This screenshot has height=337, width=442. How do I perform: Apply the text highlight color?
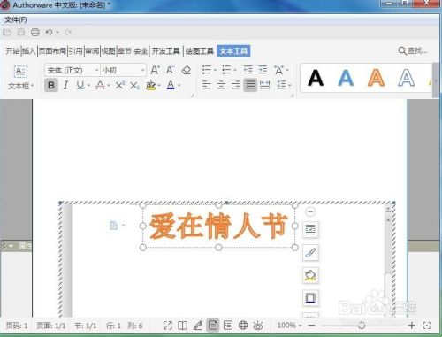(x=151, y=85)
